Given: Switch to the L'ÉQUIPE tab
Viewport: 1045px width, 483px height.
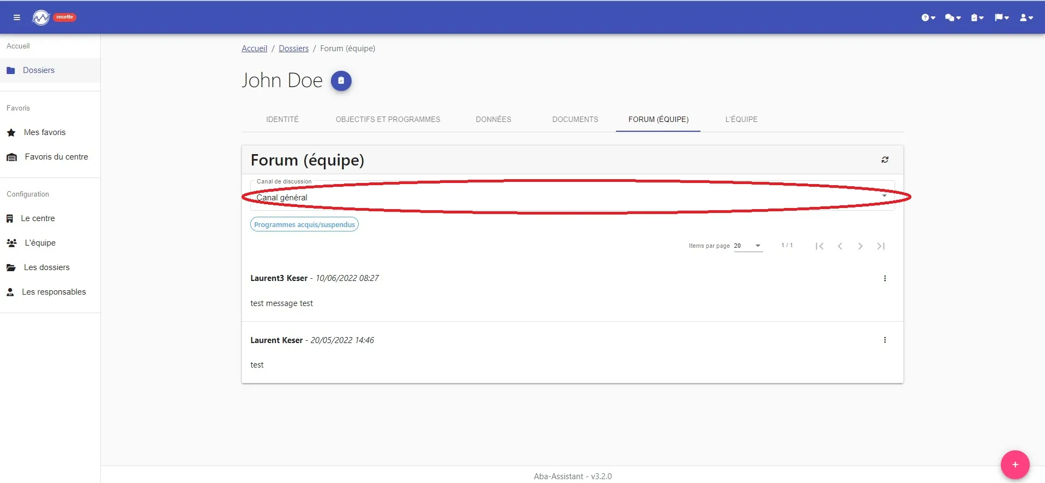Looking at the screenshot, I should click(741, 119).
